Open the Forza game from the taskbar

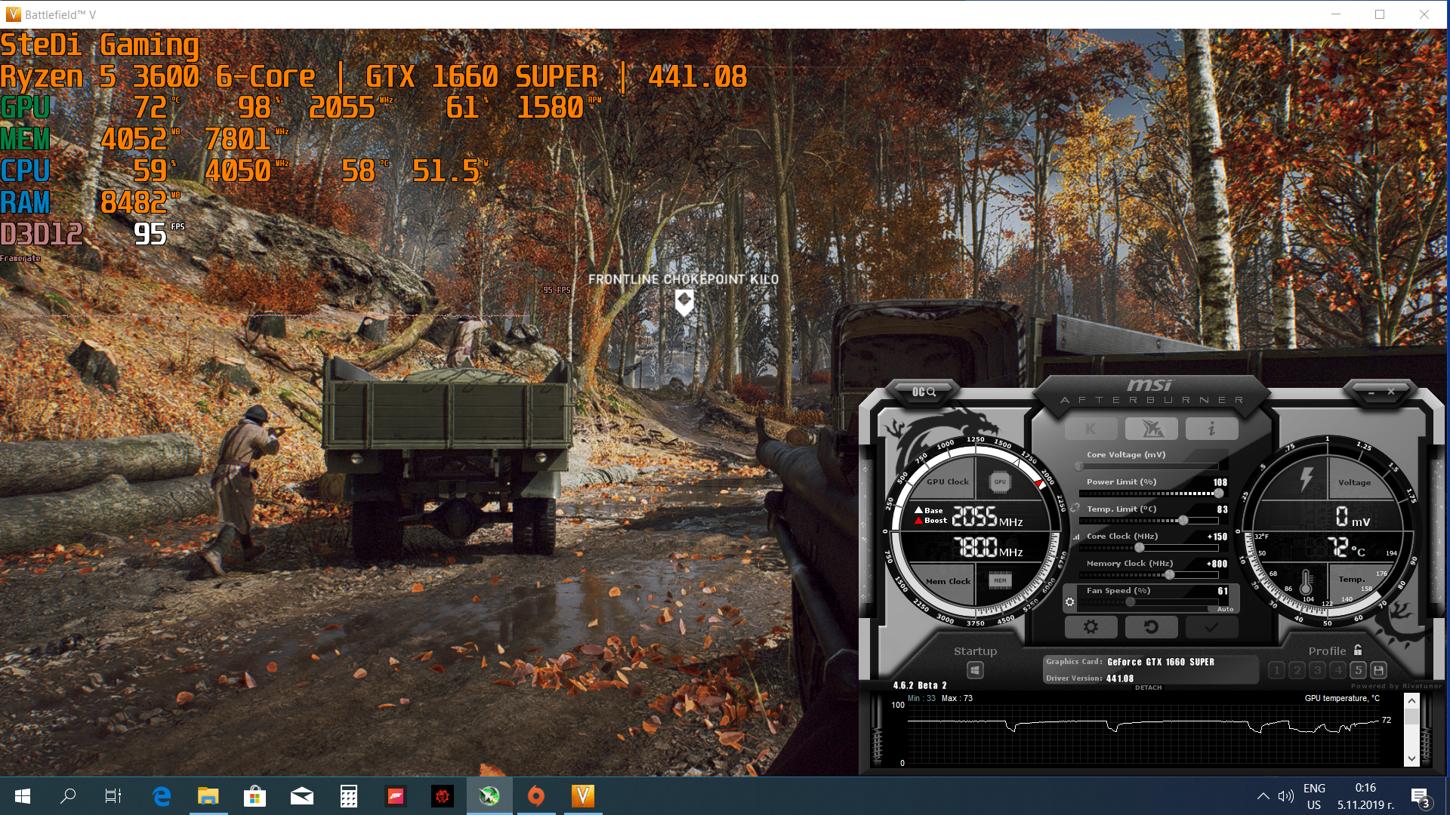pos(396,796)
